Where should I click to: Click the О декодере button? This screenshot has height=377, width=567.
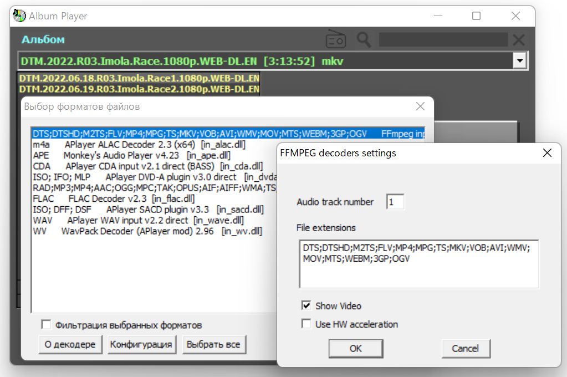pos(70,344)
